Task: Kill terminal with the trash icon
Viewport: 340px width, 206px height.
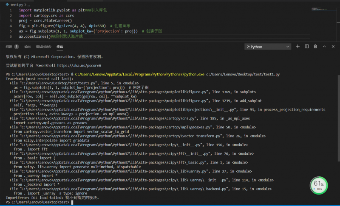Action: [x=315, y=47]
